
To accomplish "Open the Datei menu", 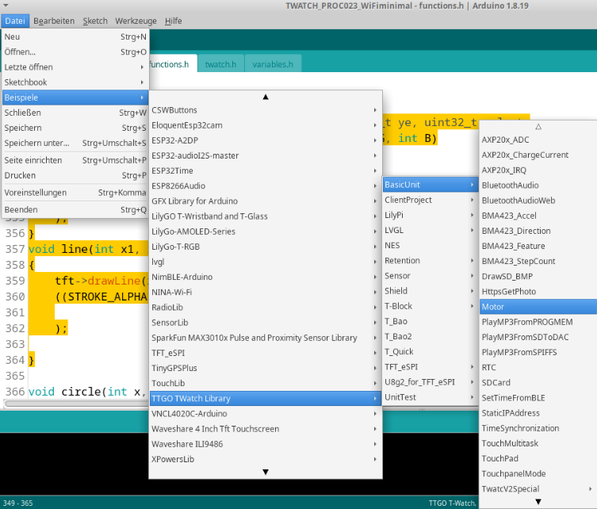I will pyautogui.click(x=15, y=21).
